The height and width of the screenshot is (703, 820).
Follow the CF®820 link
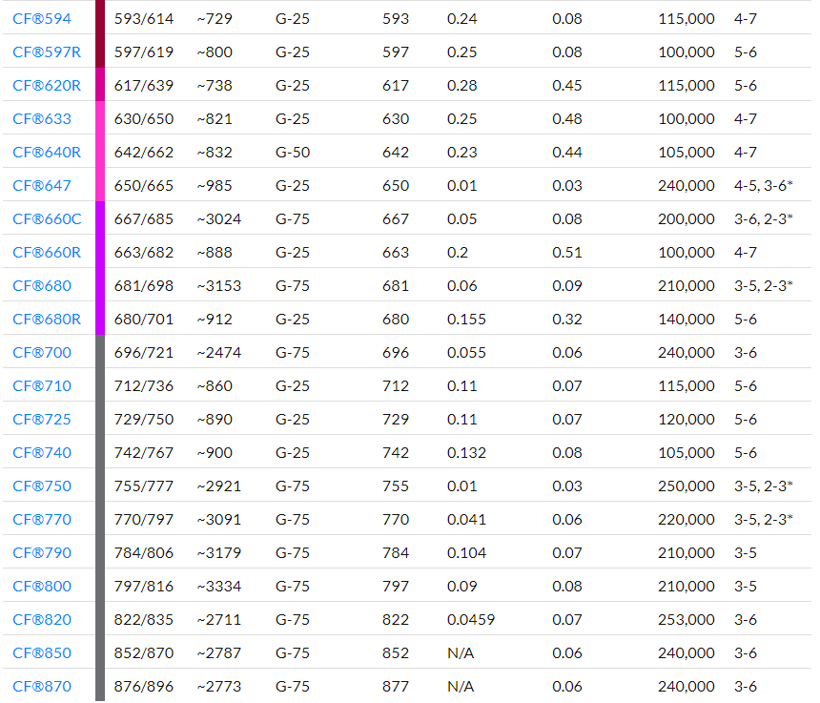pyautogui.click(x=42, y=620)
